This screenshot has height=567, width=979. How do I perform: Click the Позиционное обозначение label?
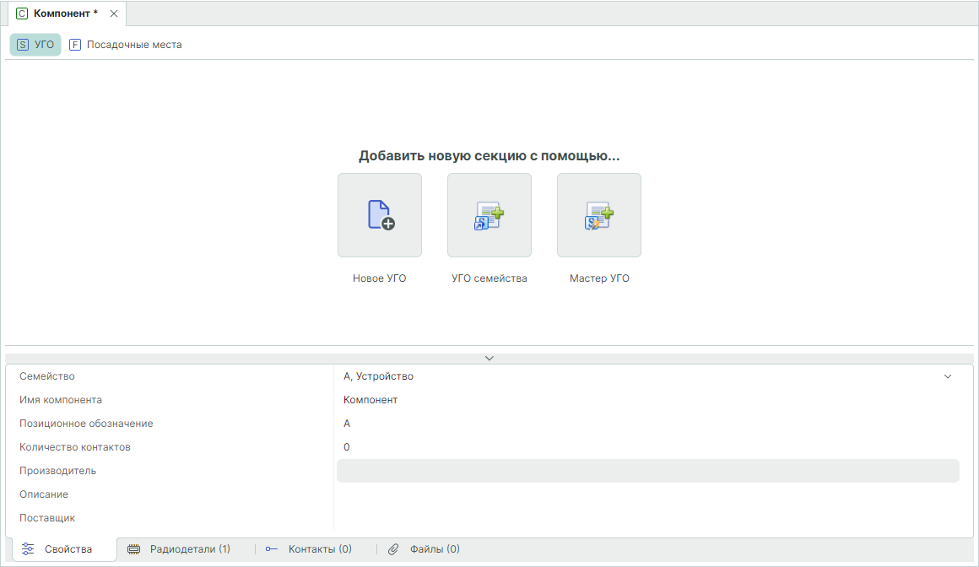[x=86, y=424]
